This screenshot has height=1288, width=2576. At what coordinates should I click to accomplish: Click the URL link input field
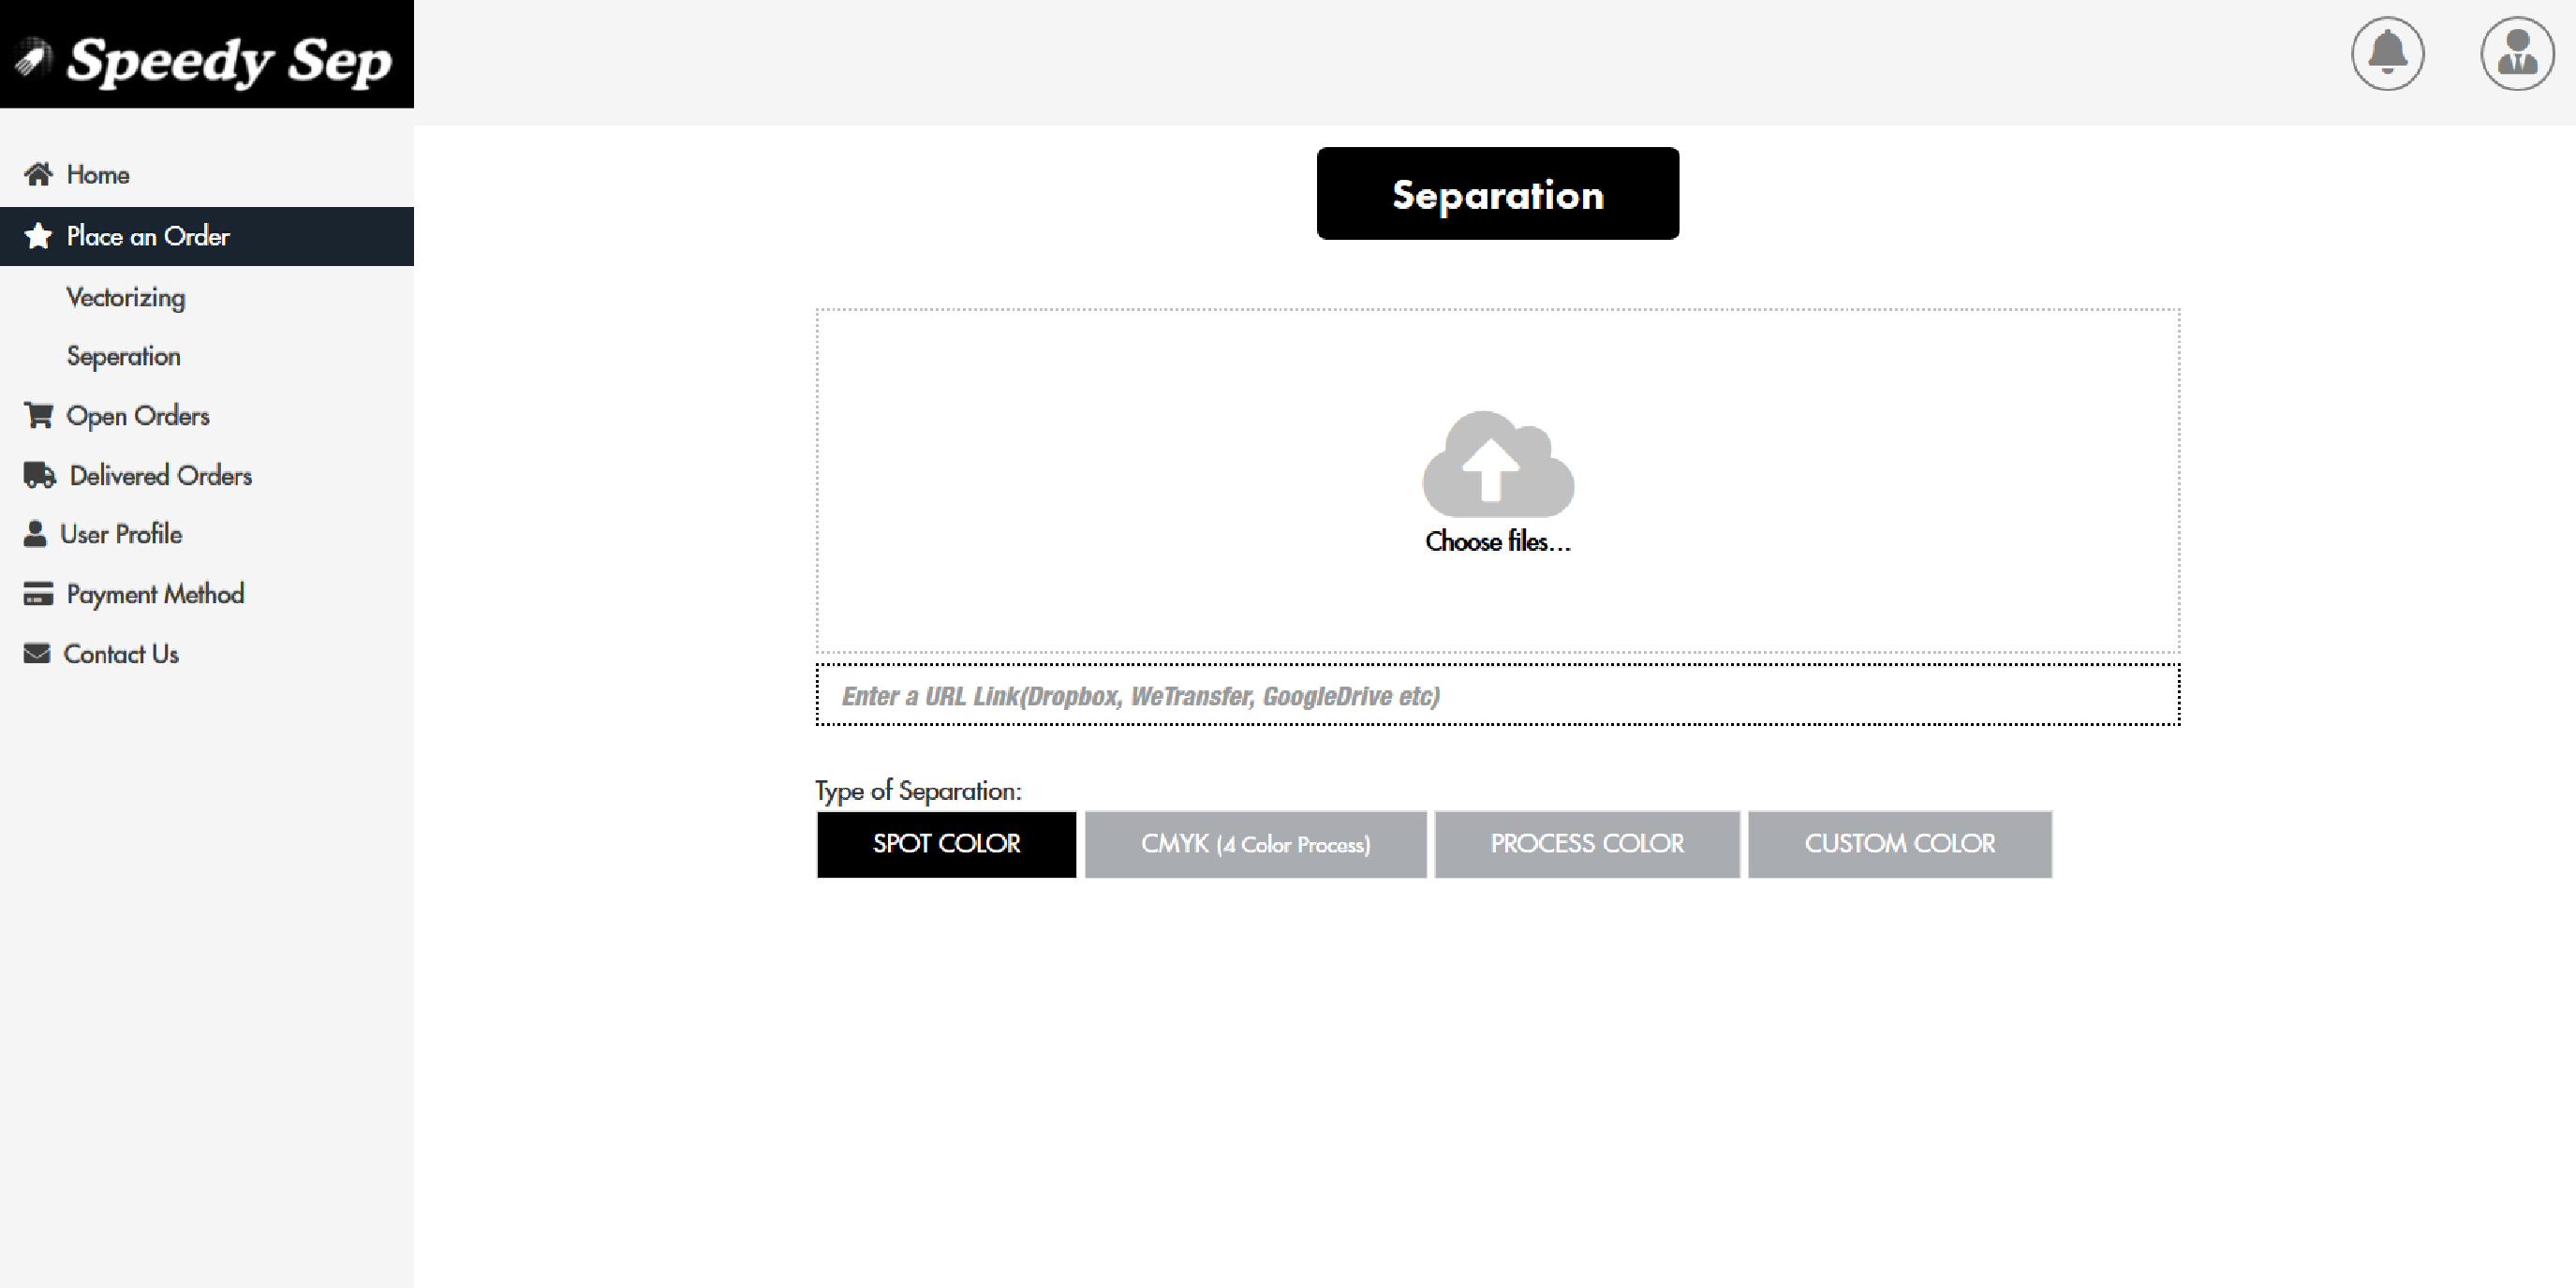click(x=1497, y=695)
